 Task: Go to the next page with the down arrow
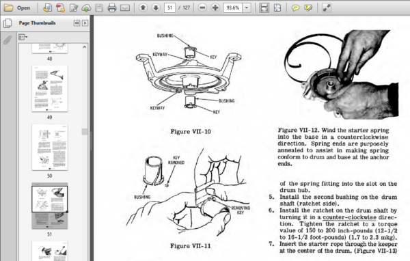click(x=156, y=8)
